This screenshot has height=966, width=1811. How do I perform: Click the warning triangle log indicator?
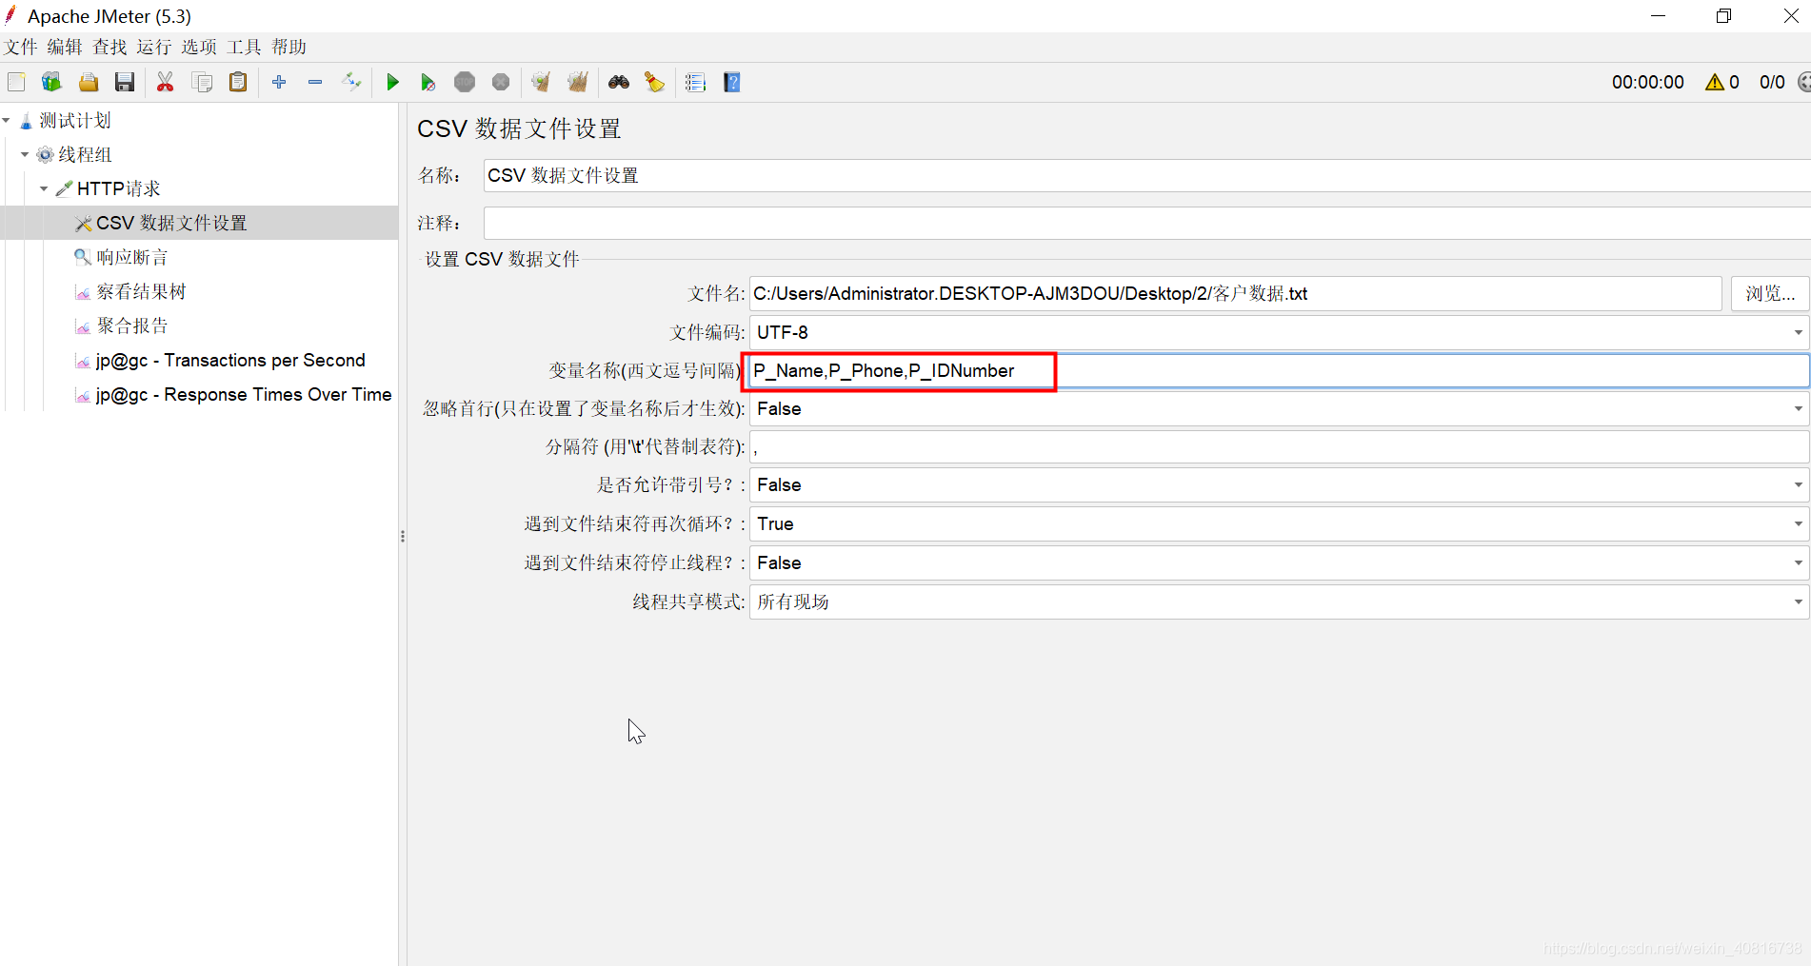click(1715, 83)
